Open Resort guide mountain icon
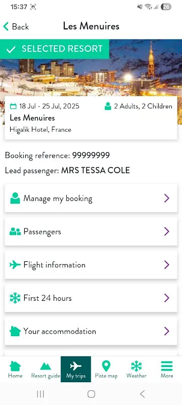Viewport: 182px width, 405px height. tap(45, 366)
